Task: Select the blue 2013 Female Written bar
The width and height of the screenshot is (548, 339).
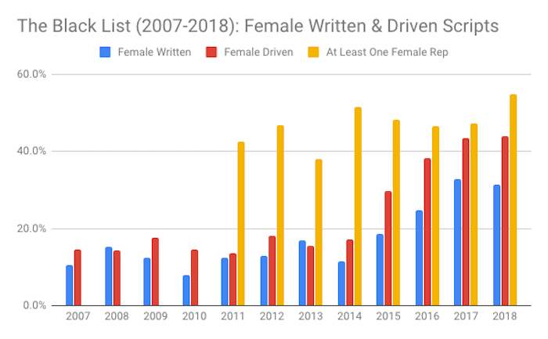Action: (302, 273)
